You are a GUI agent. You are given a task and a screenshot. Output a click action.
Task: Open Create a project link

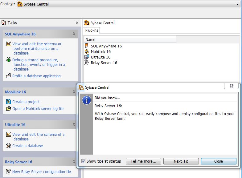26,102
